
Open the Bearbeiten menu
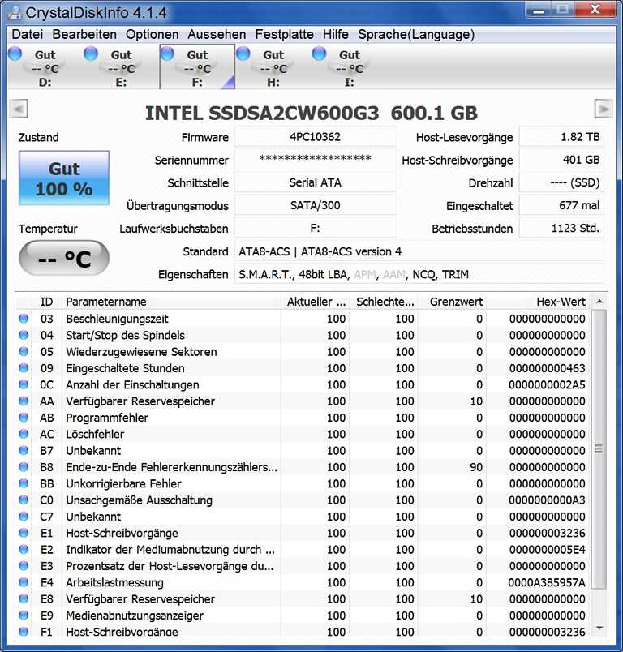[84, 34]
